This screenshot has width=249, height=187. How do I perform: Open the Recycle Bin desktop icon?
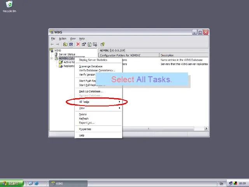(9, 5)
